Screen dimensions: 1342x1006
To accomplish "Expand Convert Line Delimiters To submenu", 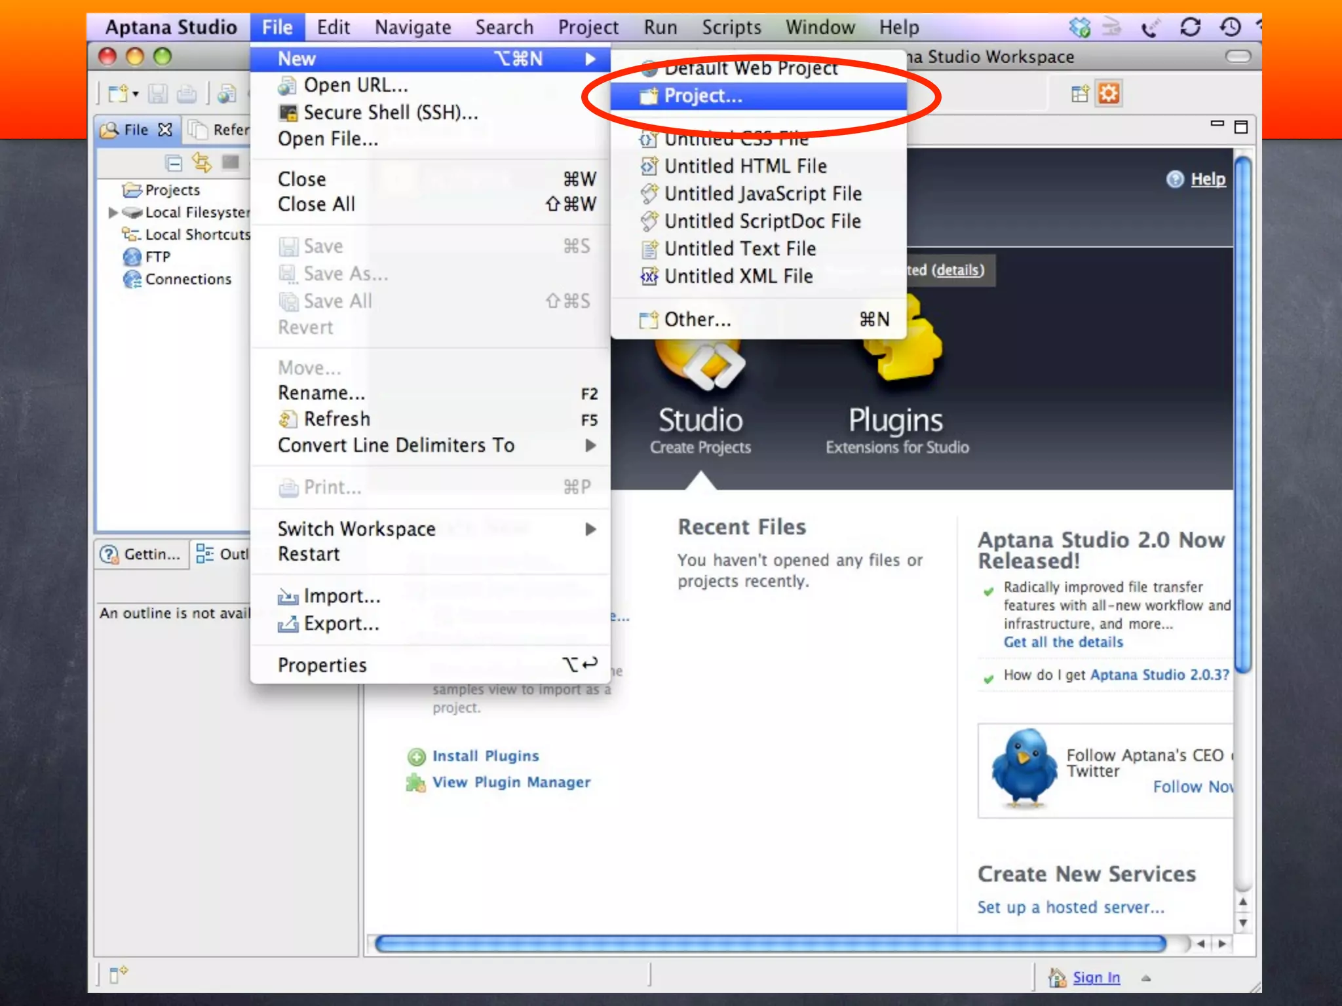I will coord(430,445).
